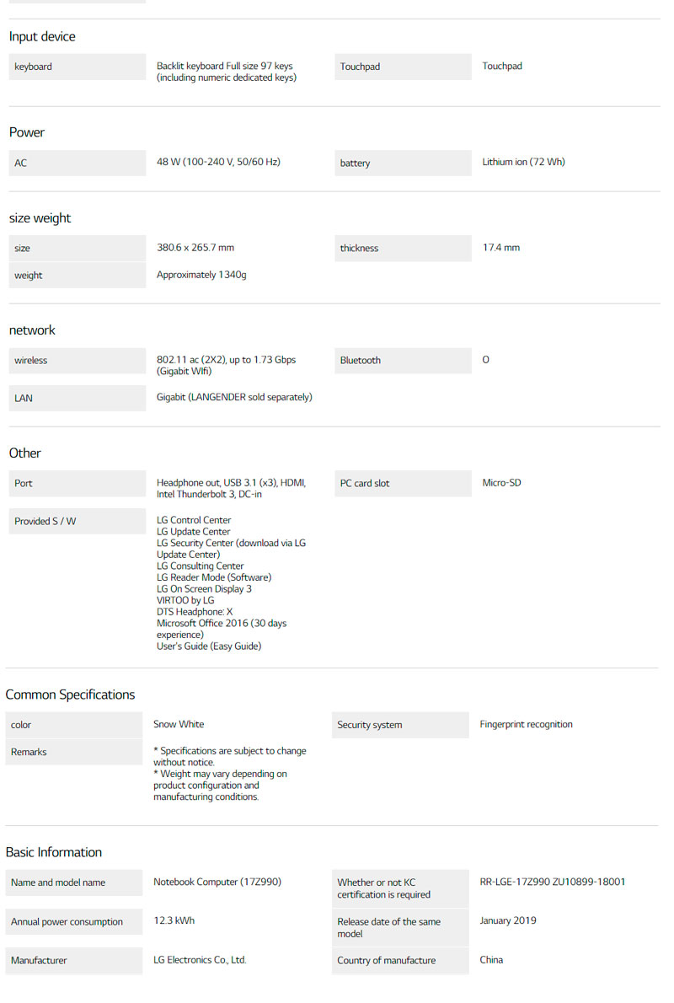Click the battery label cell

403,164
